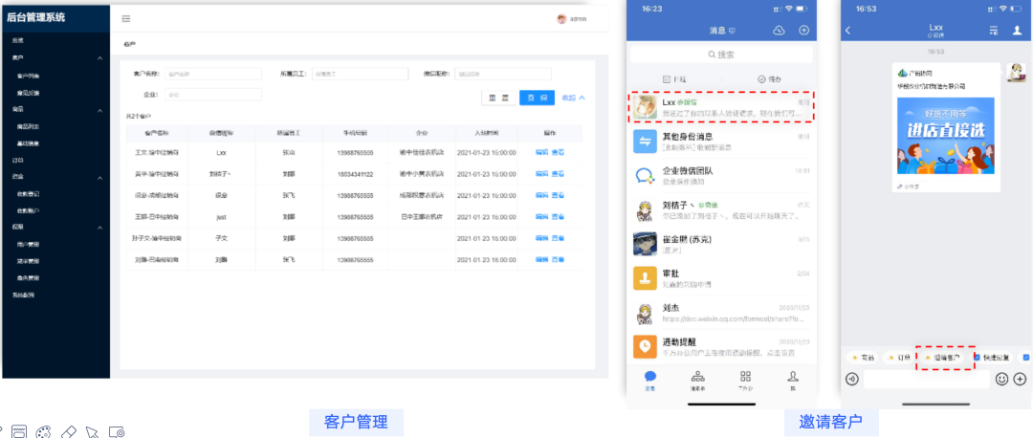Open 商品列表 in sidebar

[x=29, y=126]
